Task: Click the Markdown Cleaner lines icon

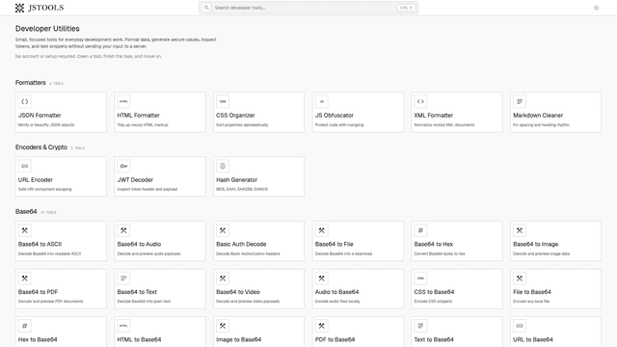Action: pos(520,101)
